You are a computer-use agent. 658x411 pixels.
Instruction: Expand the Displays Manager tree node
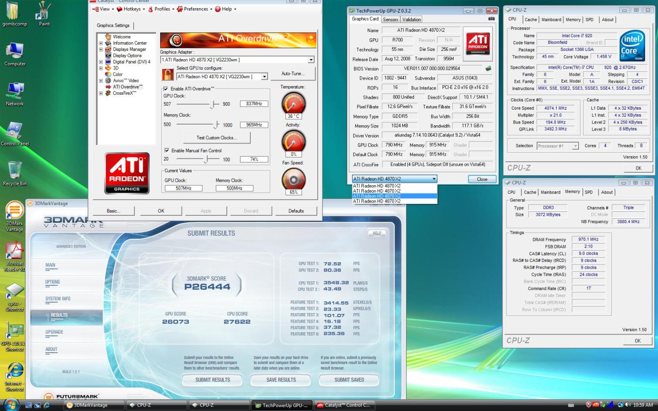[x=101, y=49]
